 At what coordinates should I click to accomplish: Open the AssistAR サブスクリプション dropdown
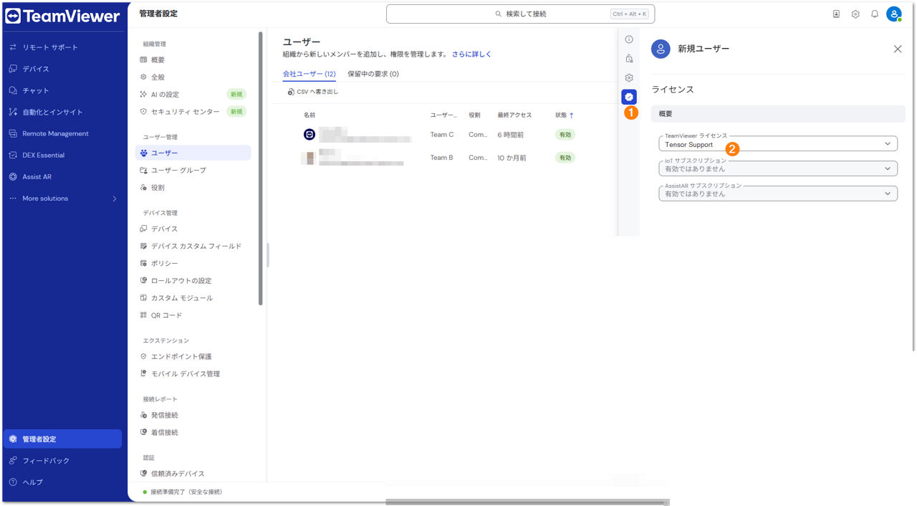pos(777,194)
